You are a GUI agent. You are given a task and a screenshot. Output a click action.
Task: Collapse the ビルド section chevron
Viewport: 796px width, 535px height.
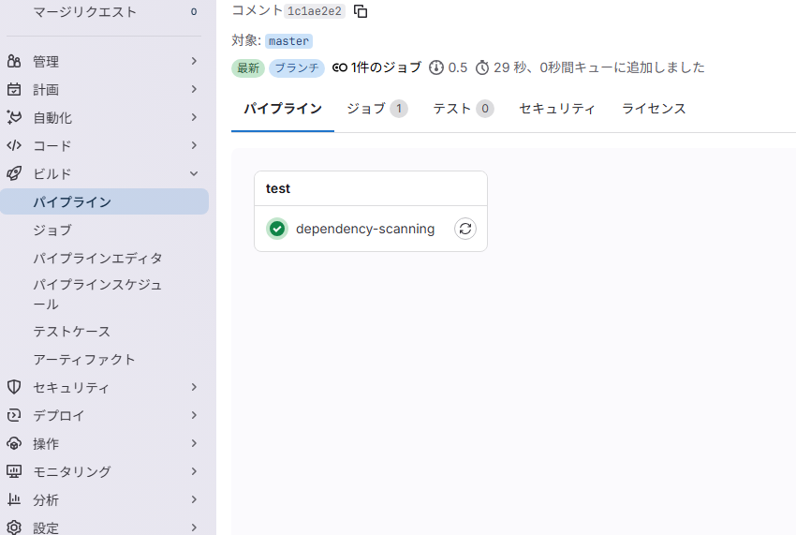pos(194,173)
